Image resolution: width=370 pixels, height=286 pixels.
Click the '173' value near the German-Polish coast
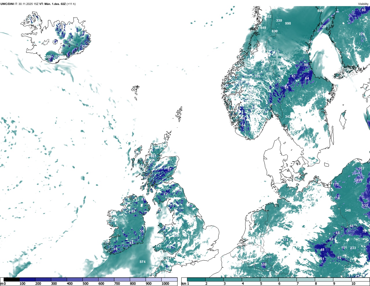pos(336,185)
